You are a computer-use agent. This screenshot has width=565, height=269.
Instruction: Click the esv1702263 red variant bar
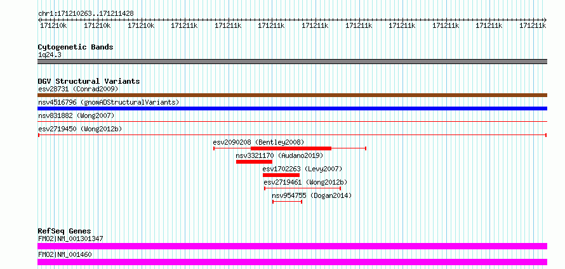click(x=281, y=175)
